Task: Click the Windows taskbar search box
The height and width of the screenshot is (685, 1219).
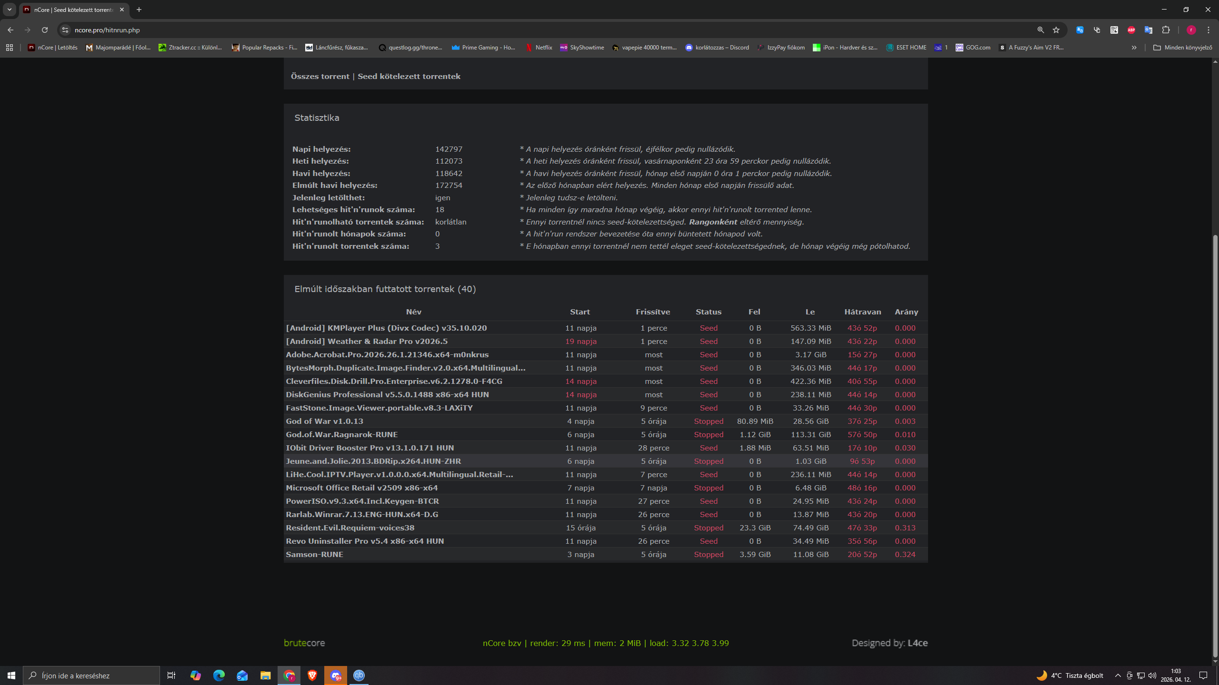Action: [91, 675]
